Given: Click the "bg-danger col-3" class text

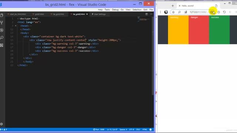Looking at the screenshot, I should tap(64, 47).
